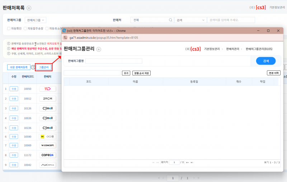This screenshot has height=182, width=287.
Task: Click the 정렬 순서 저장 button
Action: pyautogui.click(x=141, y=73)
